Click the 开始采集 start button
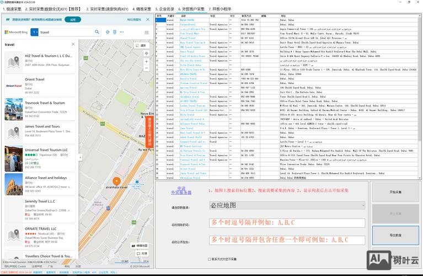423x276 pixels. point(395,192)
